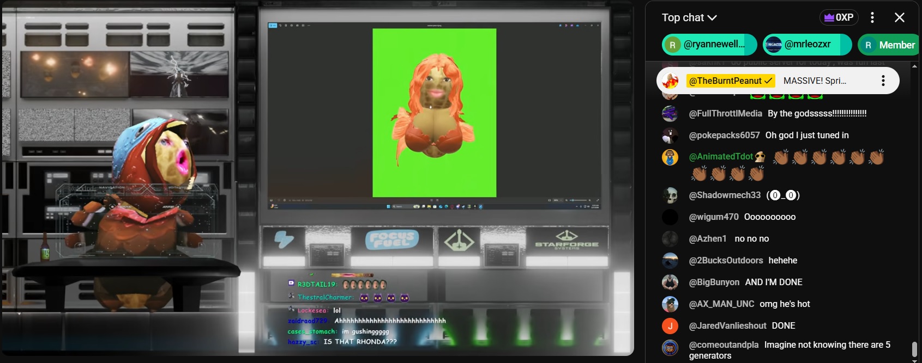Open the pinned message three-dot menu
Viewport: 922px width, 363px height.
tap(883, 81)
